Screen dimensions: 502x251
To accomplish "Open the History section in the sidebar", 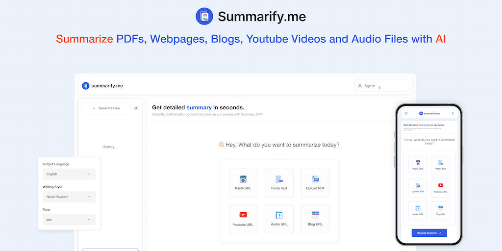I will [x=108, y=147].
